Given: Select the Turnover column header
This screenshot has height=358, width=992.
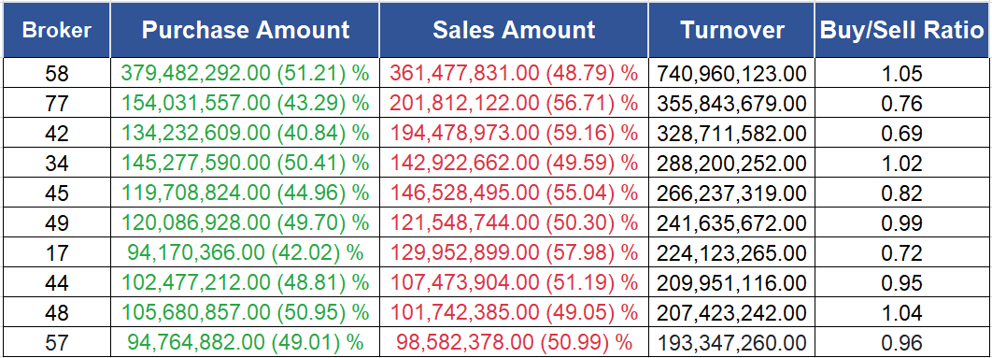Looking at the screenshot, I should click(732, 30).
